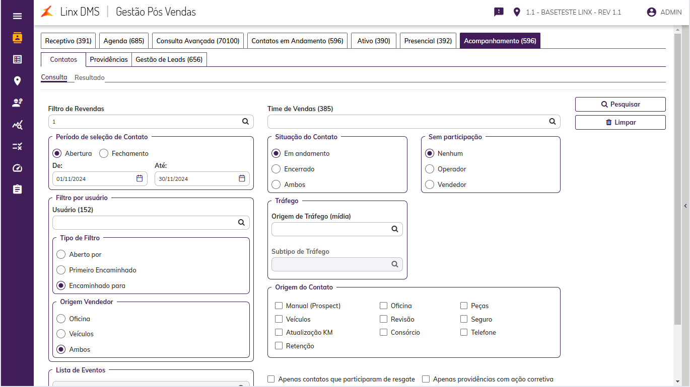Click the Limpar button
Image resolution: width=690 pixels, height=387 pixels.
pyautogui.click(x=620, y=122)
